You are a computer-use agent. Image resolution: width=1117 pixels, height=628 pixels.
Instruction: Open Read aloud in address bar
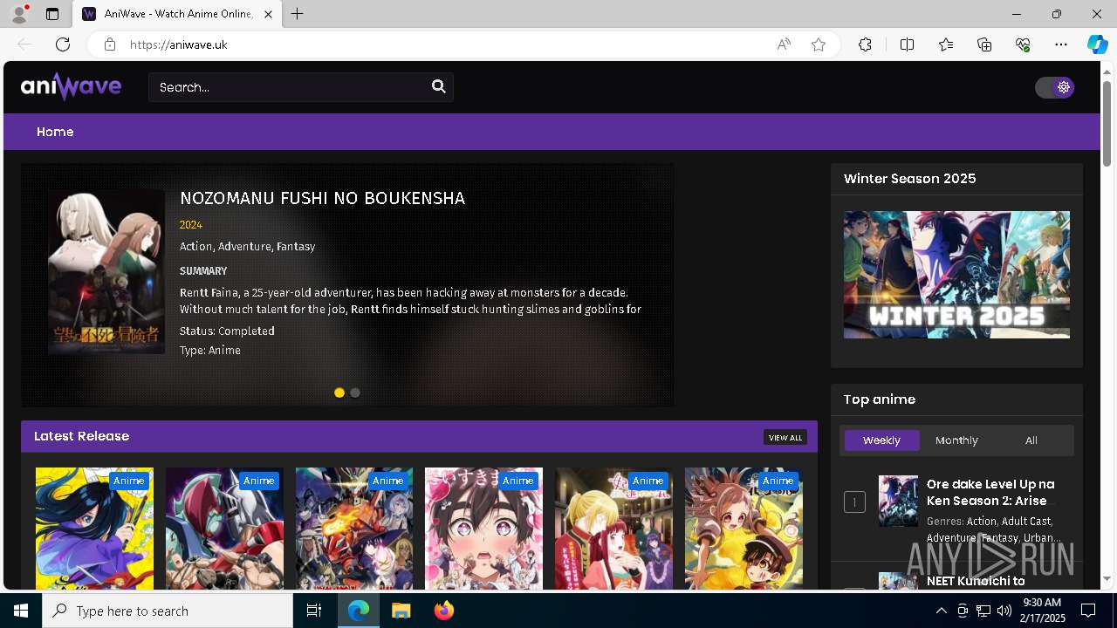click(784, 44)
